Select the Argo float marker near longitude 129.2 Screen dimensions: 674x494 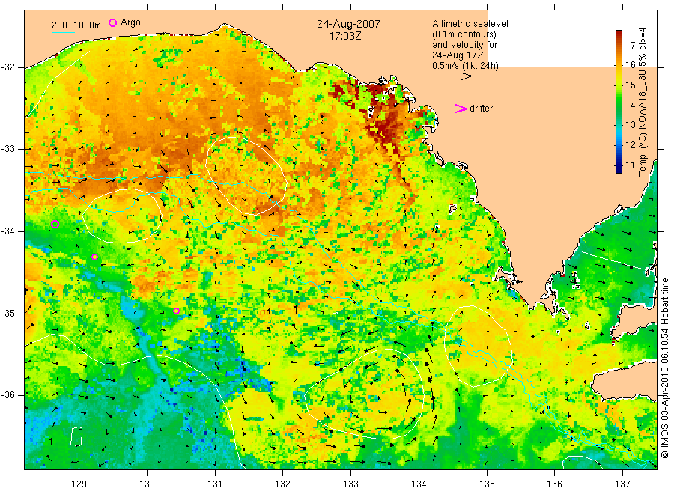point(94,257)
